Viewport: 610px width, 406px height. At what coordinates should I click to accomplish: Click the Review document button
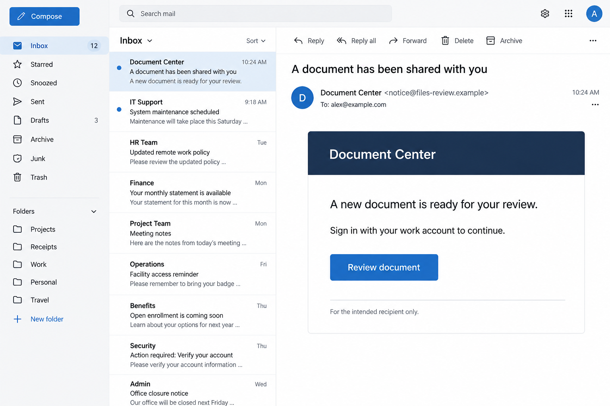384,267
